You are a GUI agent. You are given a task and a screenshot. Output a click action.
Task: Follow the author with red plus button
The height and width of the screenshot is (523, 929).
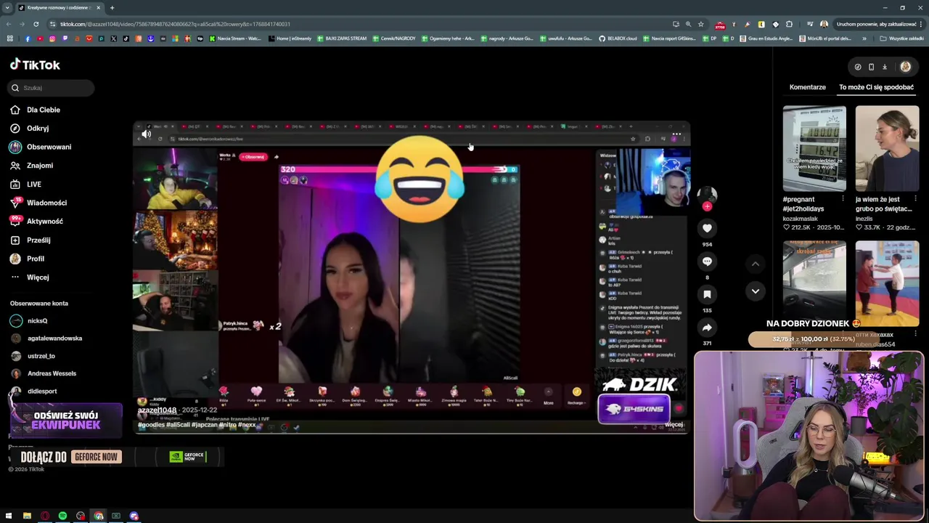click(707, 206)
